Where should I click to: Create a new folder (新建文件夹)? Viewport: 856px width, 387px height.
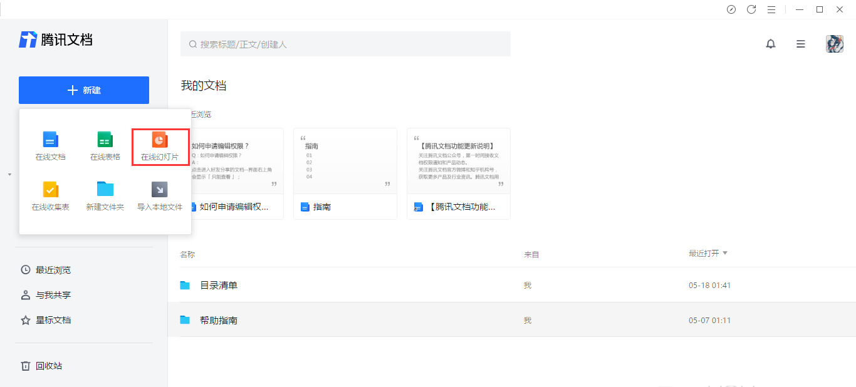(105, 195)
